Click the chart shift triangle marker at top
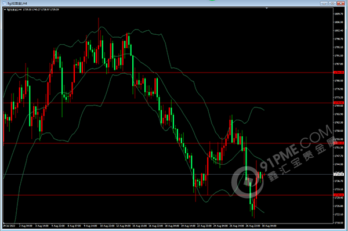Screen dimensions: 348x231 (267, 8)
